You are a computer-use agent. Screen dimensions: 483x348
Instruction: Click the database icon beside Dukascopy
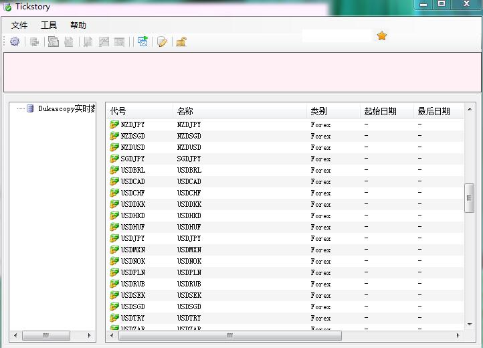[x=30, y=108]
